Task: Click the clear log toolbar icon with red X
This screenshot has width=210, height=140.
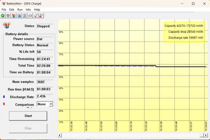Action: [41, 16]
